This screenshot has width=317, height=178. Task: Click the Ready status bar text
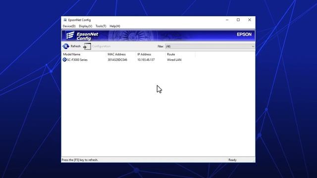[x=232, y=160]
